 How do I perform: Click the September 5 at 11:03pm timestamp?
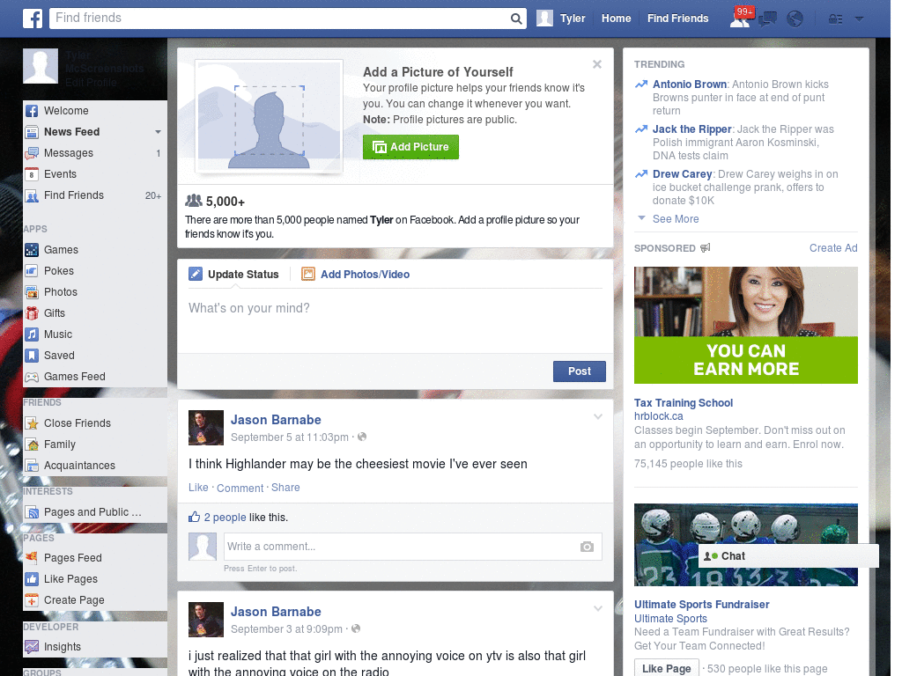(x=289, y=437)
